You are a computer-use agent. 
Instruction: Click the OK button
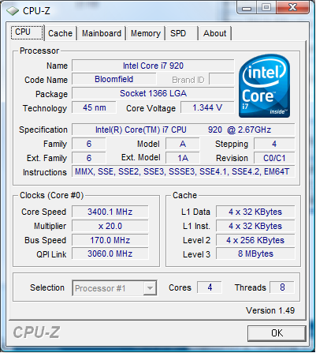277,333
